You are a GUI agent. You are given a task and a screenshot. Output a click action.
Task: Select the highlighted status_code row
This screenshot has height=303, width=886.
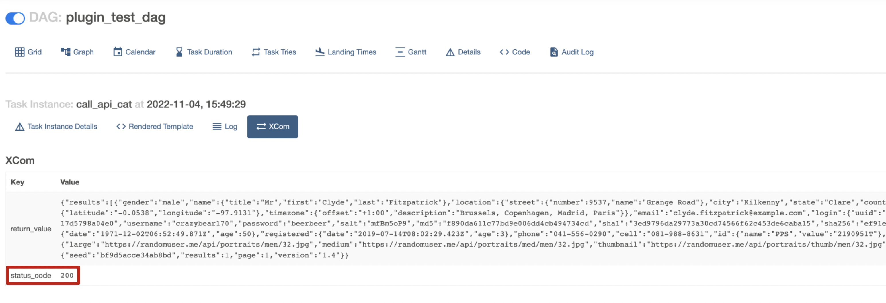point(43,275)
